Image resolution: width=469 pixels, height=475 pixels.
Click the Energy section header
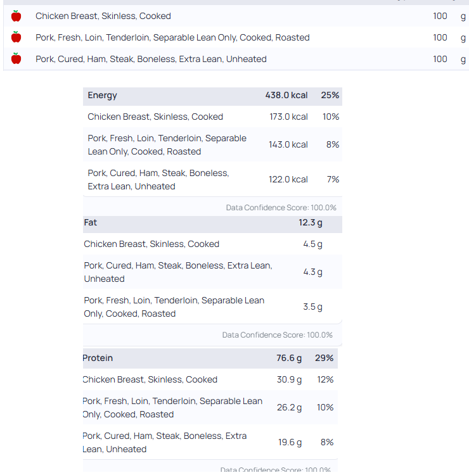(x=103, y=96)
